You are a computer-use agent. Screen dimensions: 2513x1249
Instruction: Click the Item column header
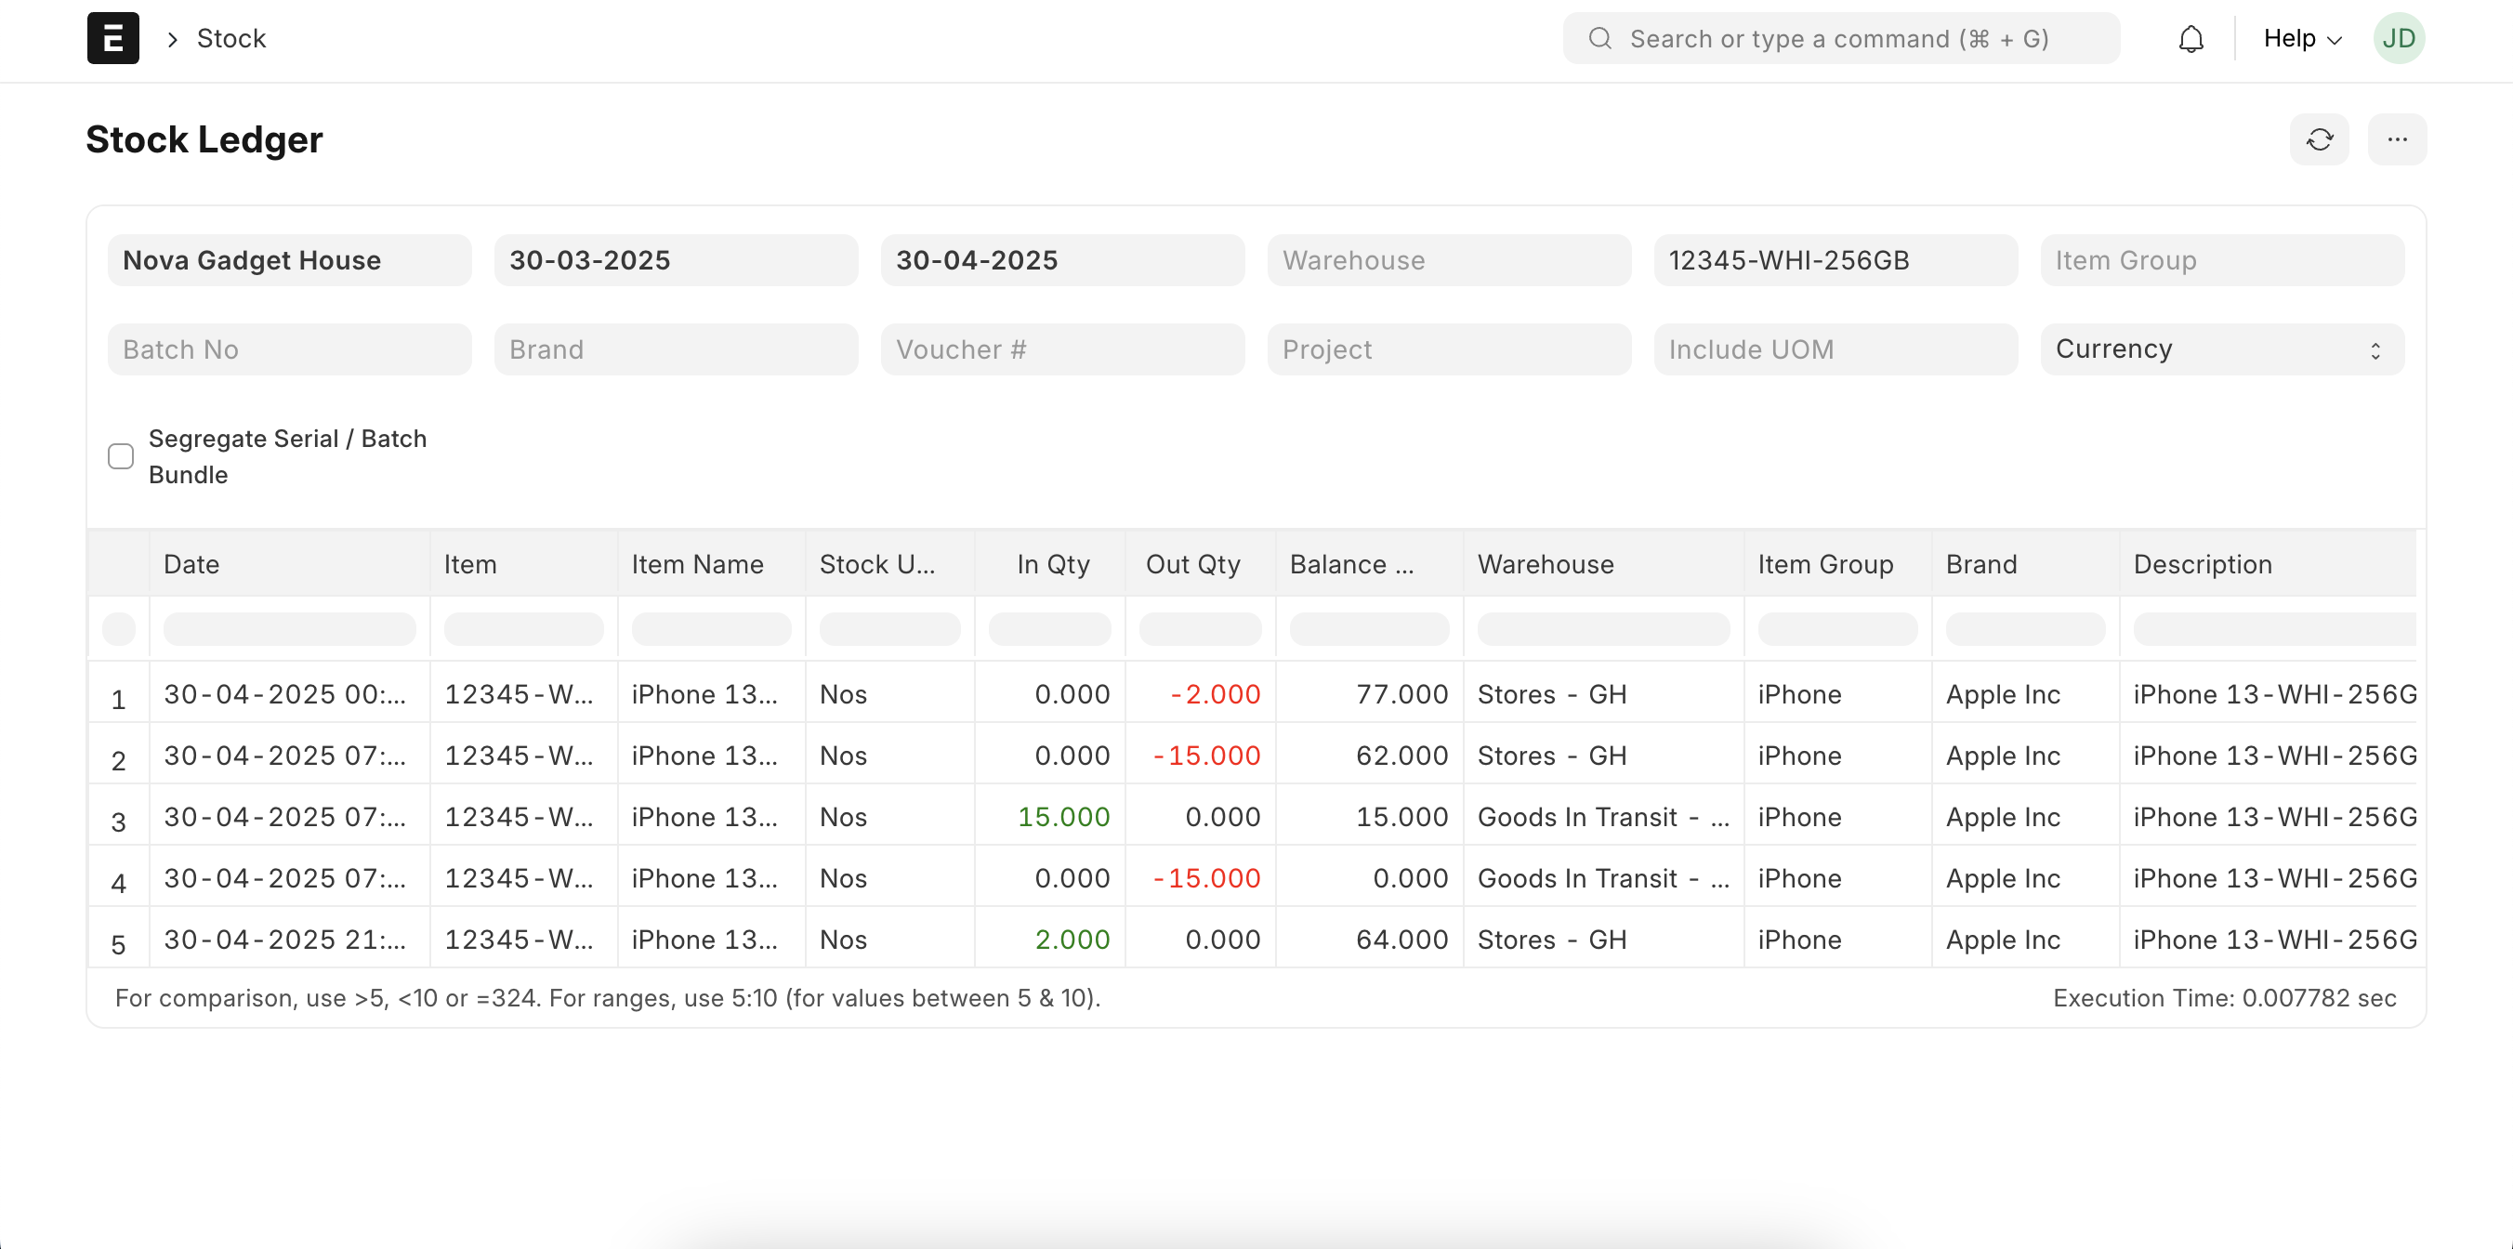pyautogui.click(x=524, y=564)
